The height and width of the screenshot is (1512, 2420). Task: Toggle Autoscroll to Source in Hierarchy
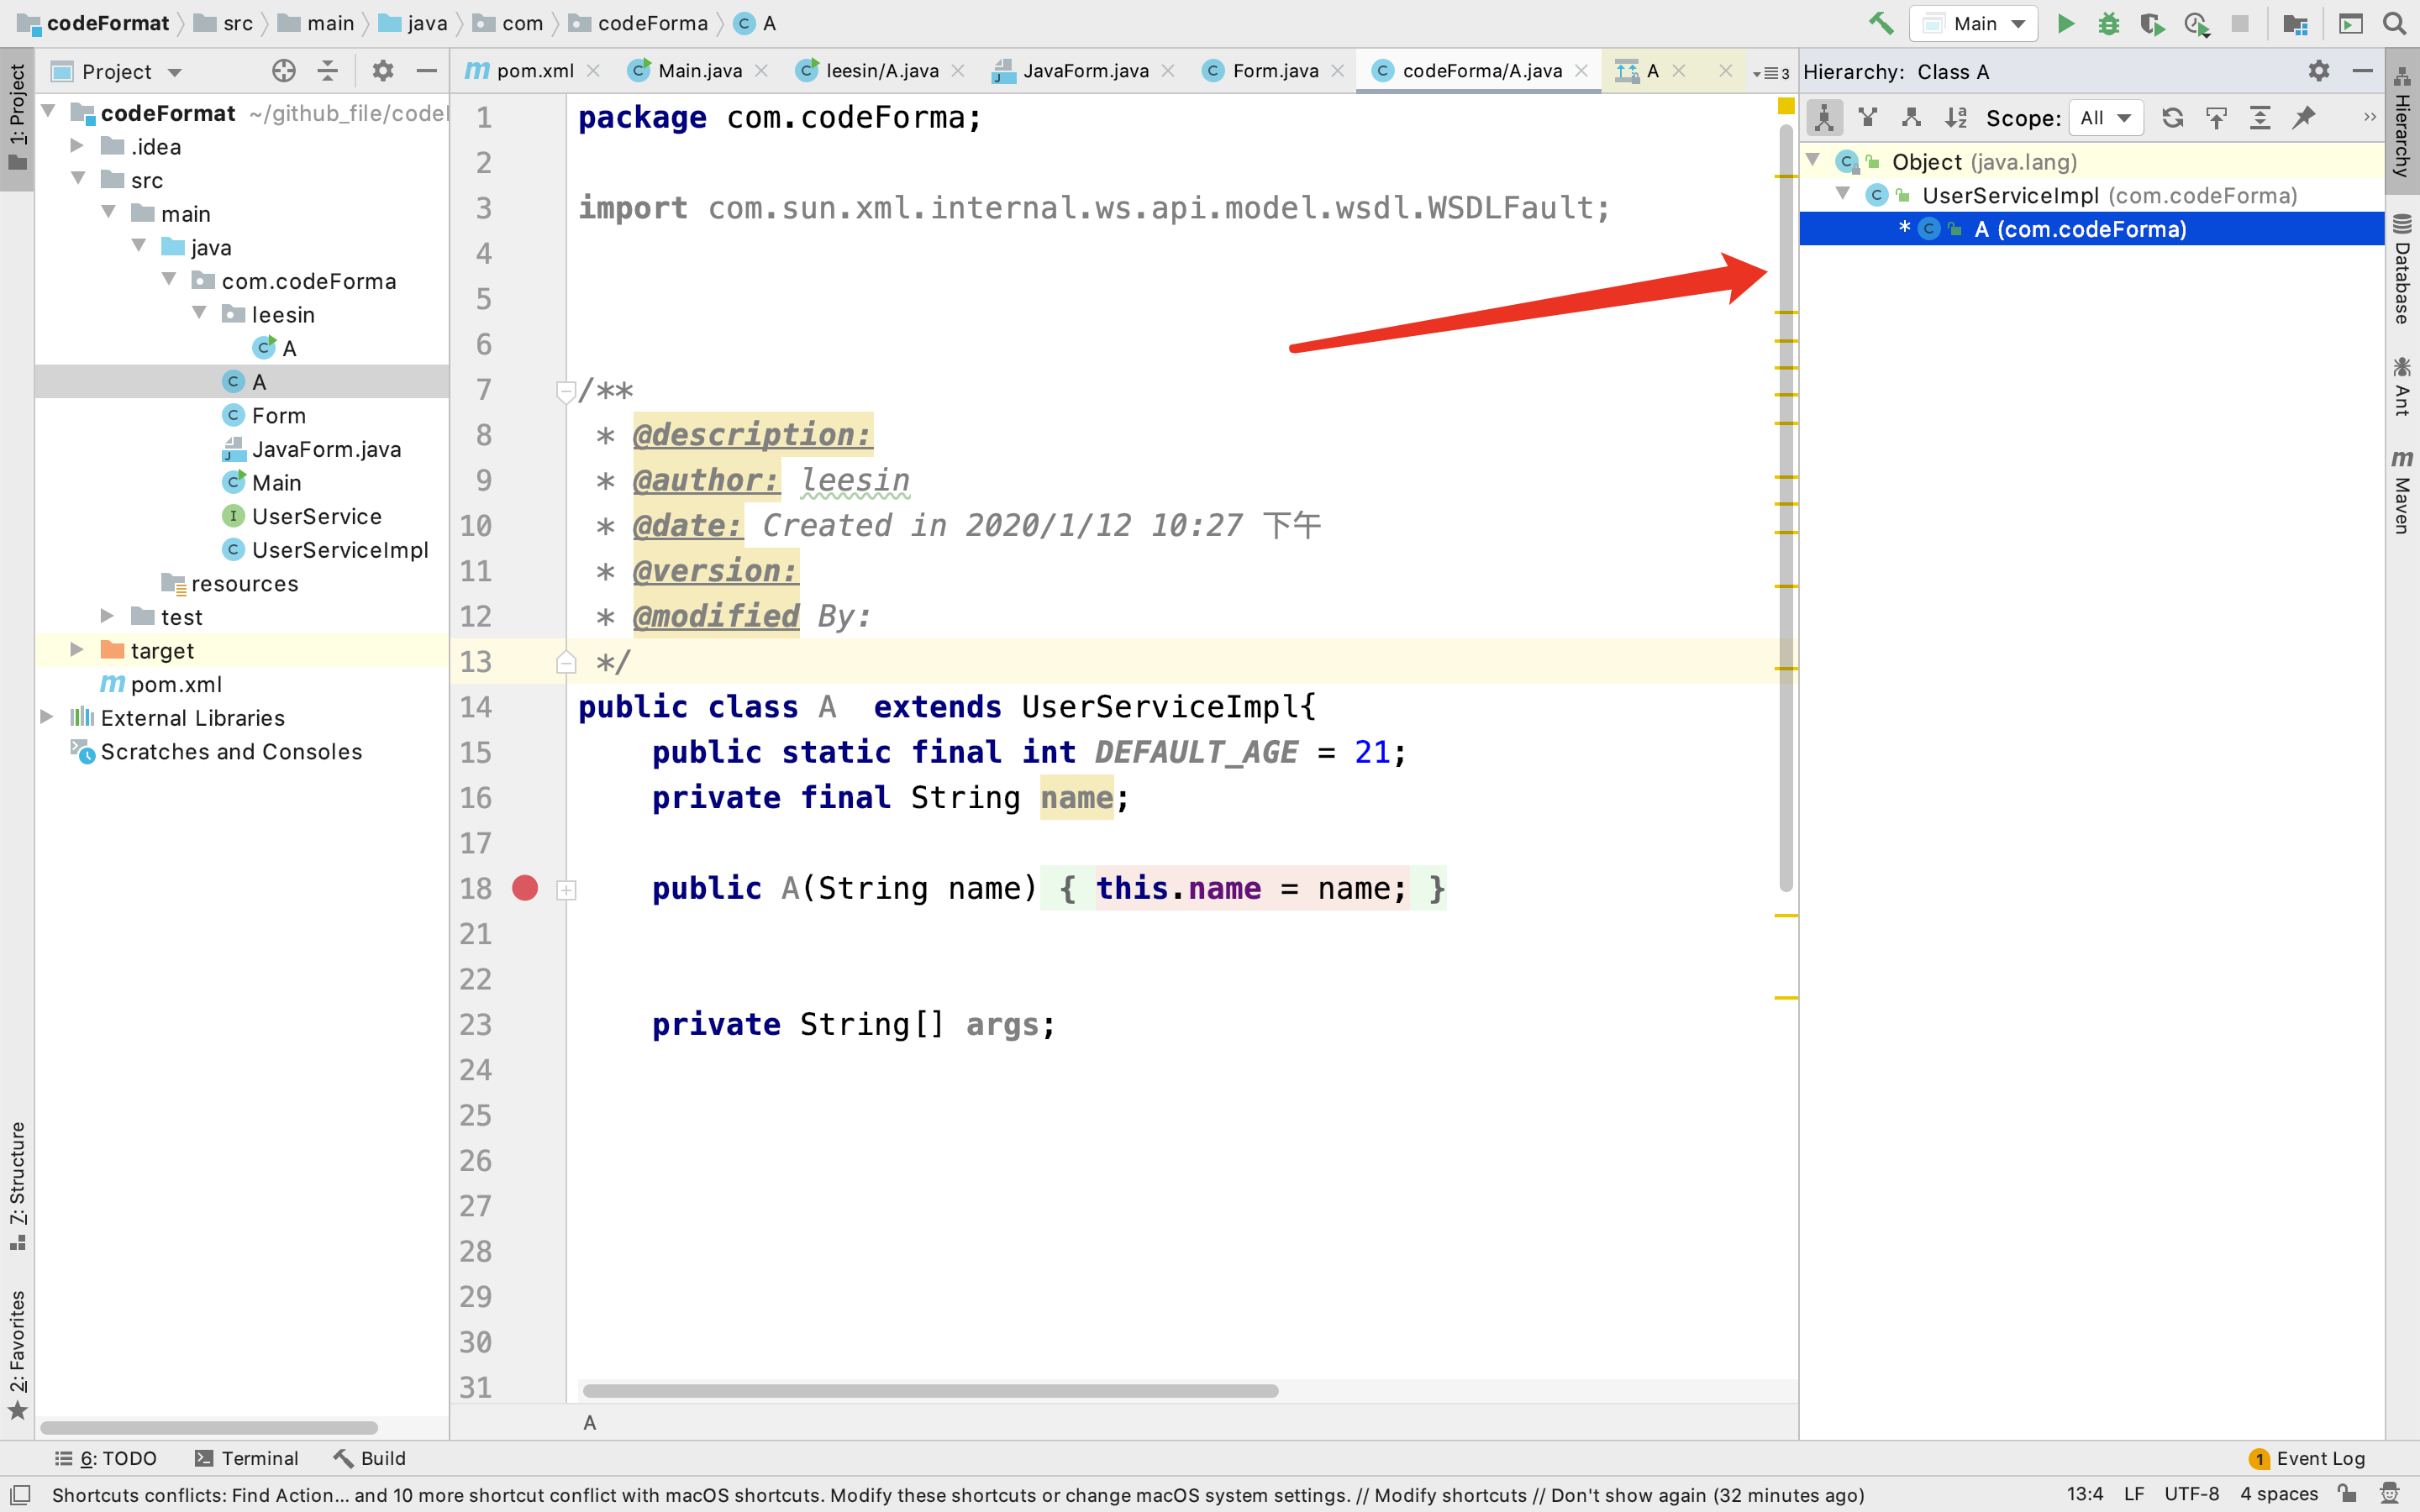tap(2216, 118)
